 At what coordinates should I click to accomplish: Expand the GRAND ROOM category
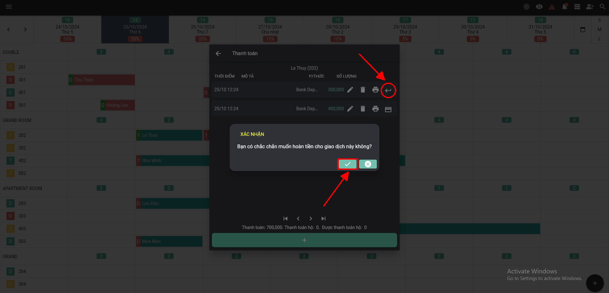(17, 120)
